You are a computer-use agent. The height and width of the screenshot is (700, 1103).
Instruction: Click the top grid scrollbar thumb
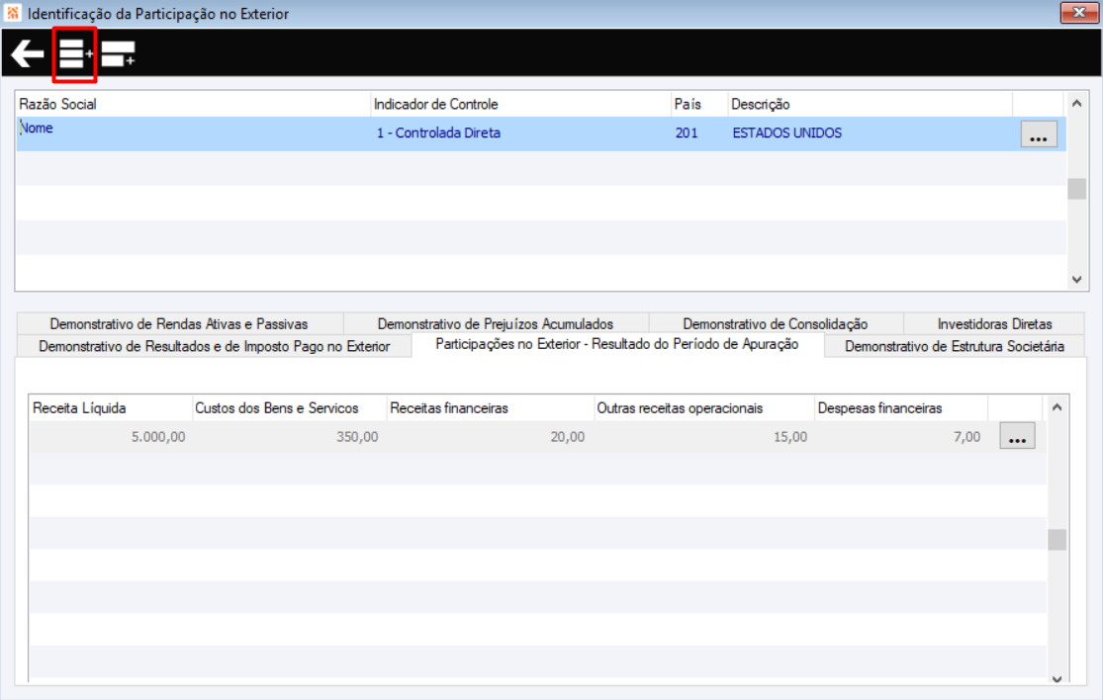tap(1076, 189)
